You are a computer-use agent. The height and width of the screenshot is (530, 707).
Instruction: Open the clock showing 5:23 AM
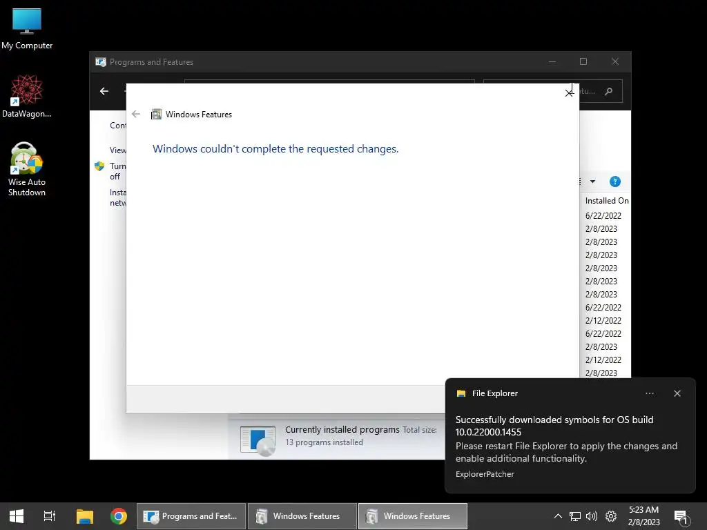[644, 516]
